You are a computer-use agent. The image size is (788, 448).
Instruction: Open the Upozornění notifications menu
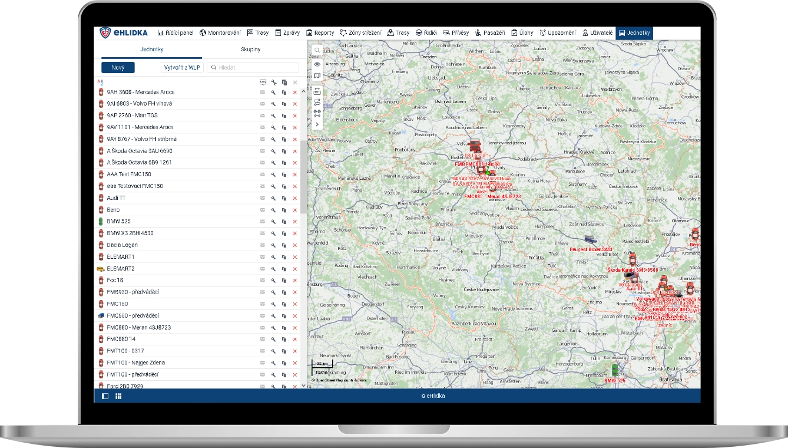click(x=558, y=33)
